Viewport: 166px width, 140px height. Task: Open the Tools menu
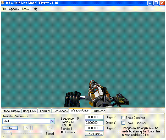25,9
